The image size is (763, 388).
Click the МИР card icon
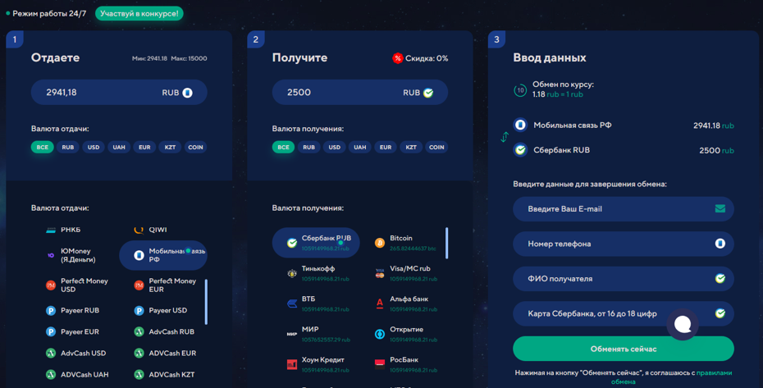point(292,334)
